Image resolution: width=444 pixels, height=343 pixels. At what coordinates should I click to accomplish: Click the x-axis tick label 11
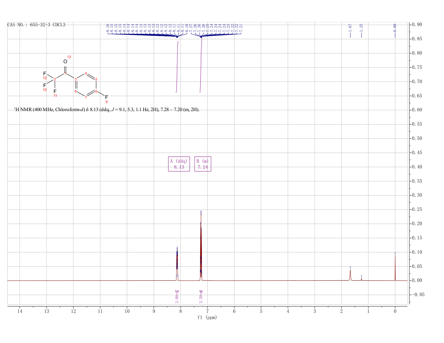pos(100,311)
